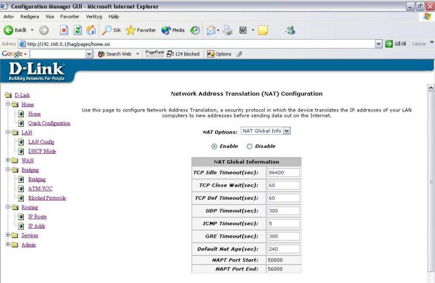Select the Disable NAT radio button
This screenshot has width=435, height=283.
[250, 147]
